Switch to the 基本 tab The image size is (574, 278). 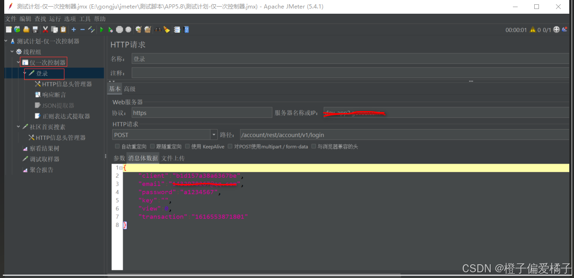(x=115, y=89)
